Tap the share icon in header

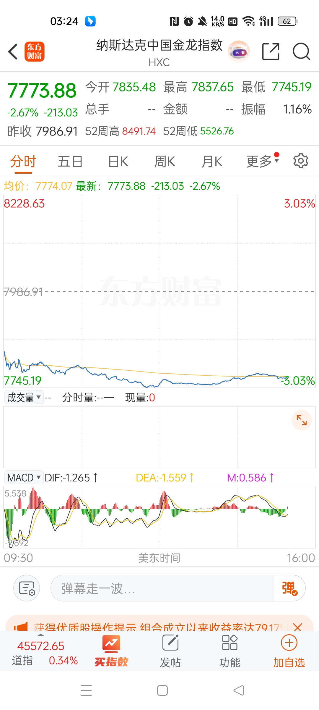271,51
